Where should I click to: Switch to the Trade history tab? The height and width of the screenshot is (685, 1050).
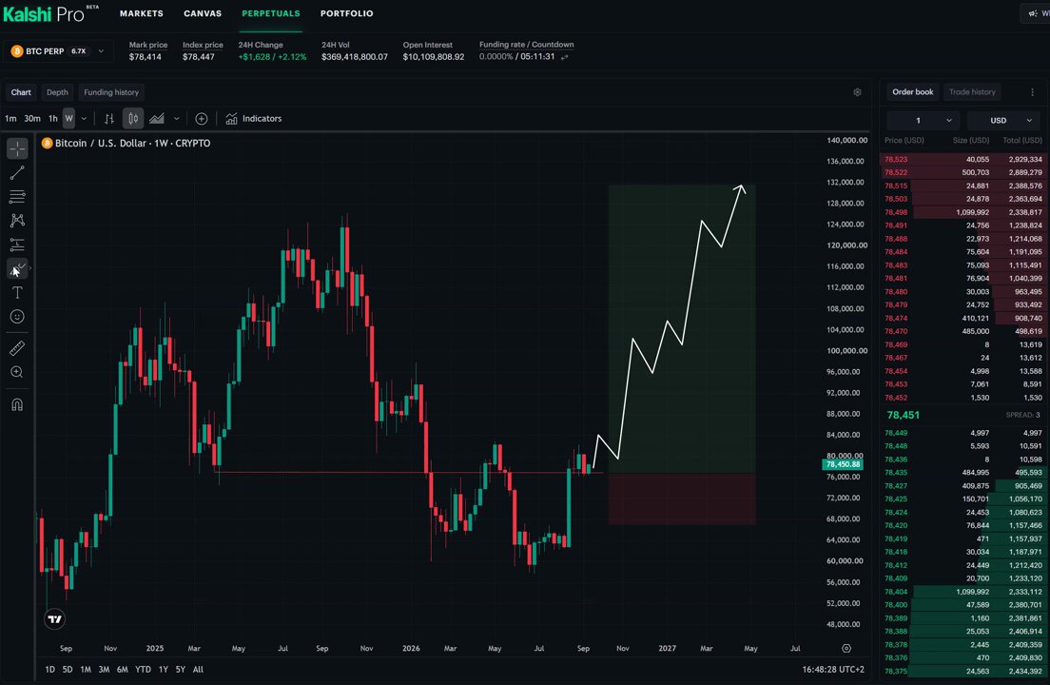pyautogui.click(x=972, y=91)
